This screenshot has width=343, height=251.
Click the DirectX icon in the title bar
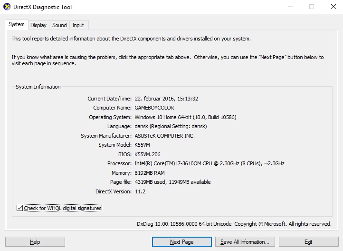(x=7, y=7)
